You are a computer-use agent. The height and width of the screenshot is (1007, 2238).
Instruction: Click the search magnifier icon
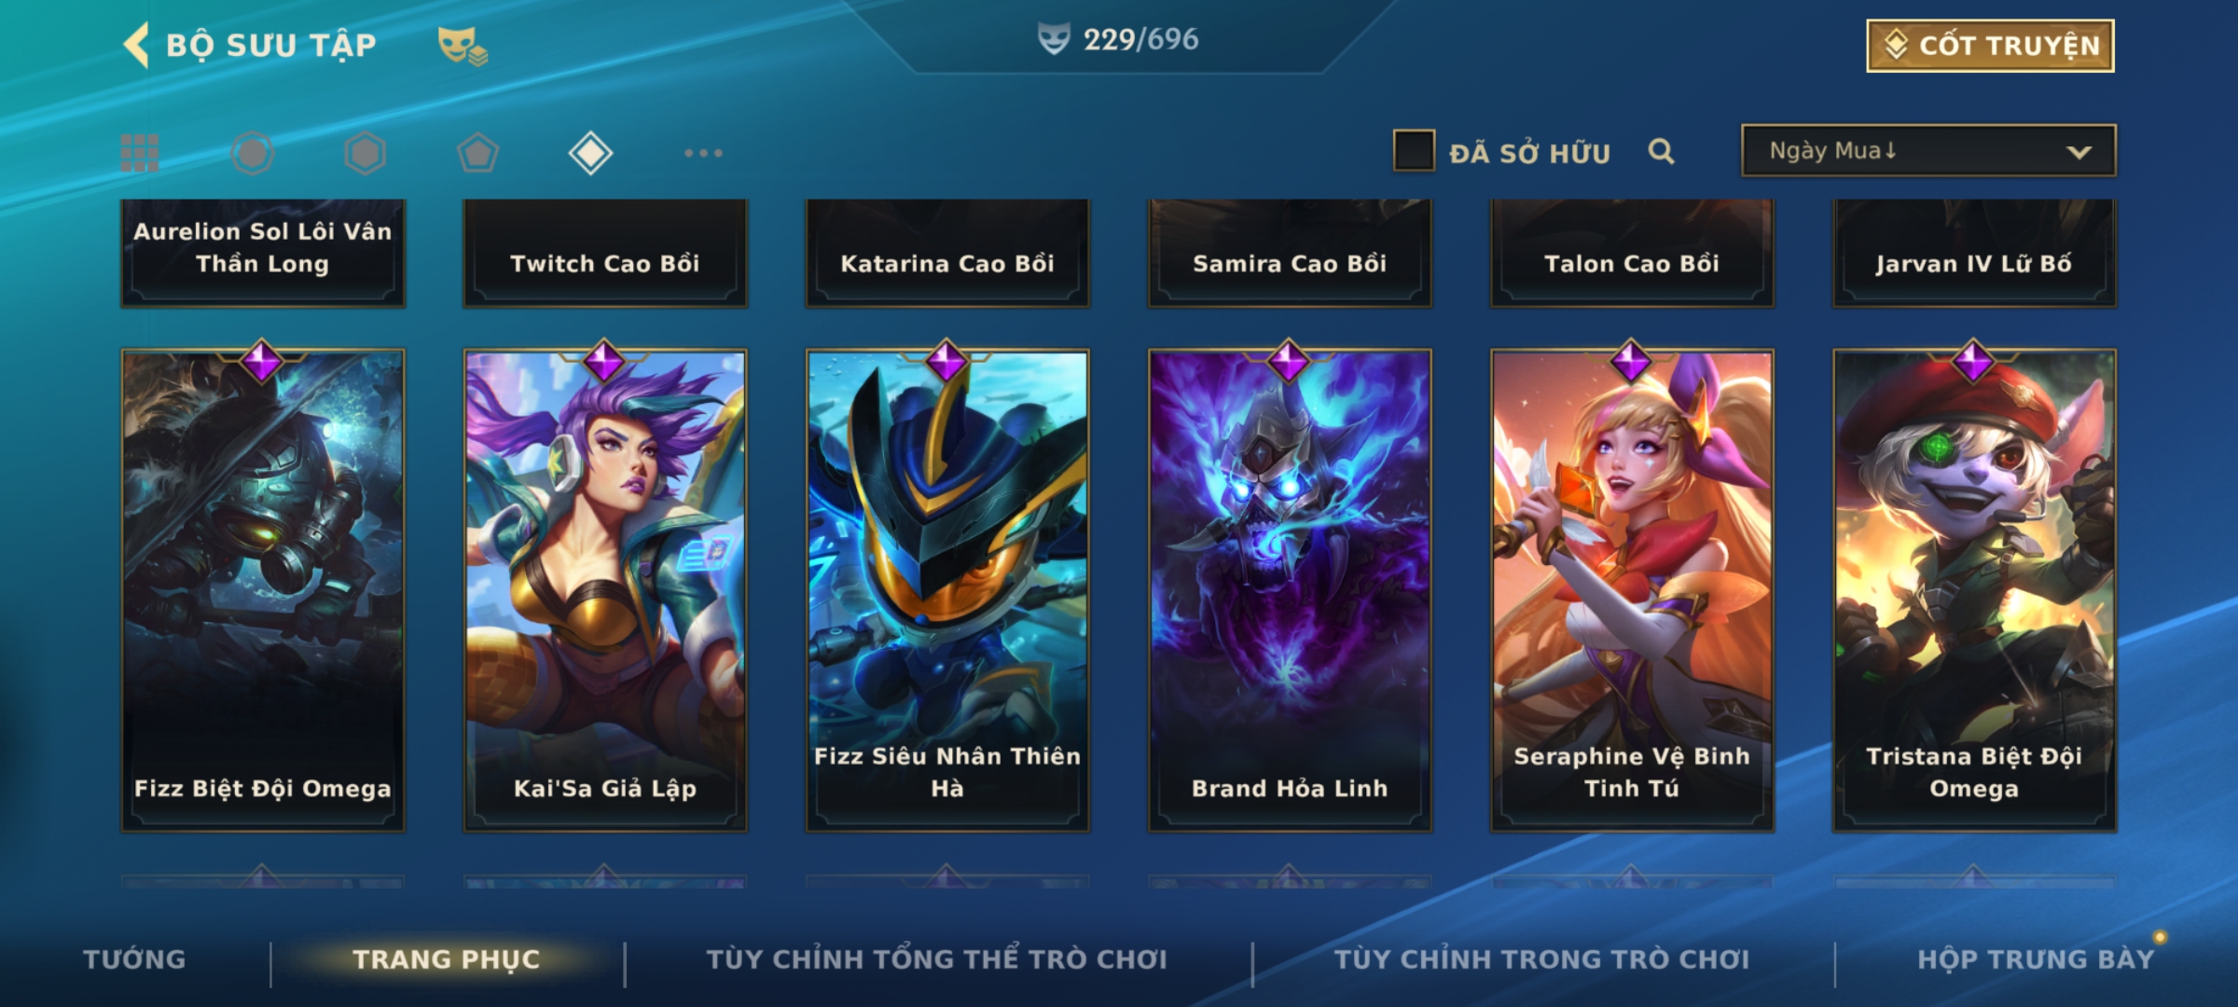(1661, 151)
